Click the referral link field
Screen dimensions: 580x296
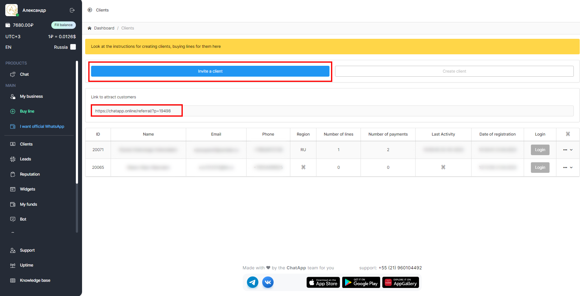(x=332, y=111)
